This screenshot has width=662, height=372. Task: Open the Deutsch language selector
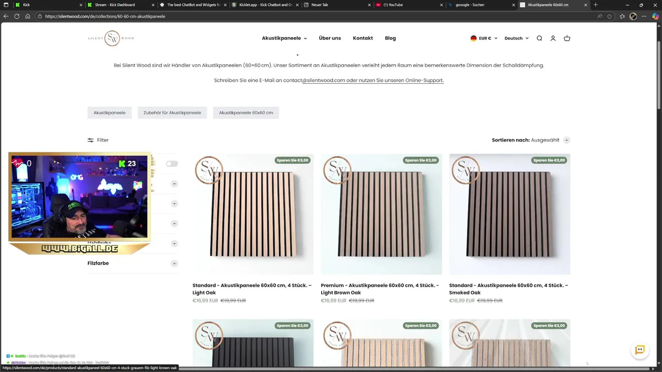coord(516,38)
